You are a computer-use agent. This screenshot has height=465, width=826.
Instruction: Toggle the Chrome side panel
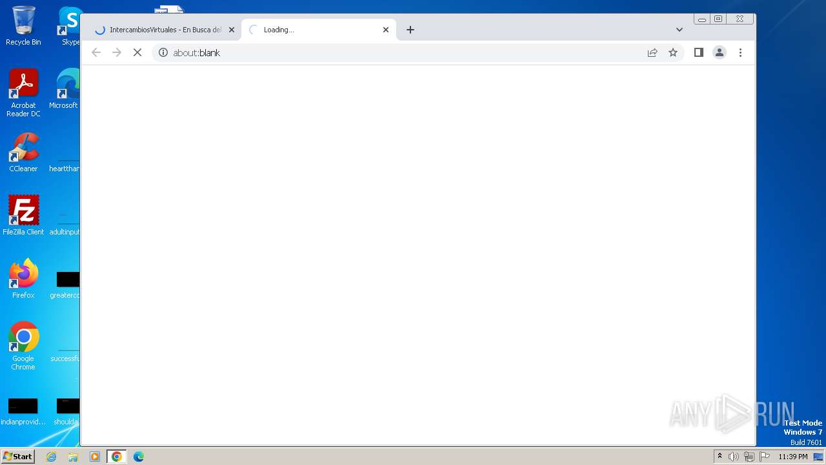coord(699,52)
